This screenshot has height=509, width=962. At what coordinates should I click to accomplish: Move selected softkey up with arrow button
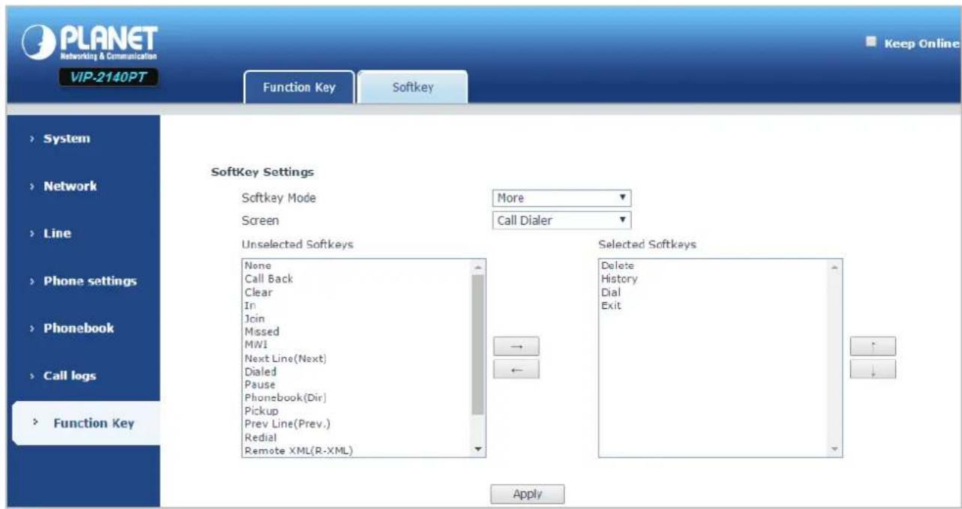[873, 346]
